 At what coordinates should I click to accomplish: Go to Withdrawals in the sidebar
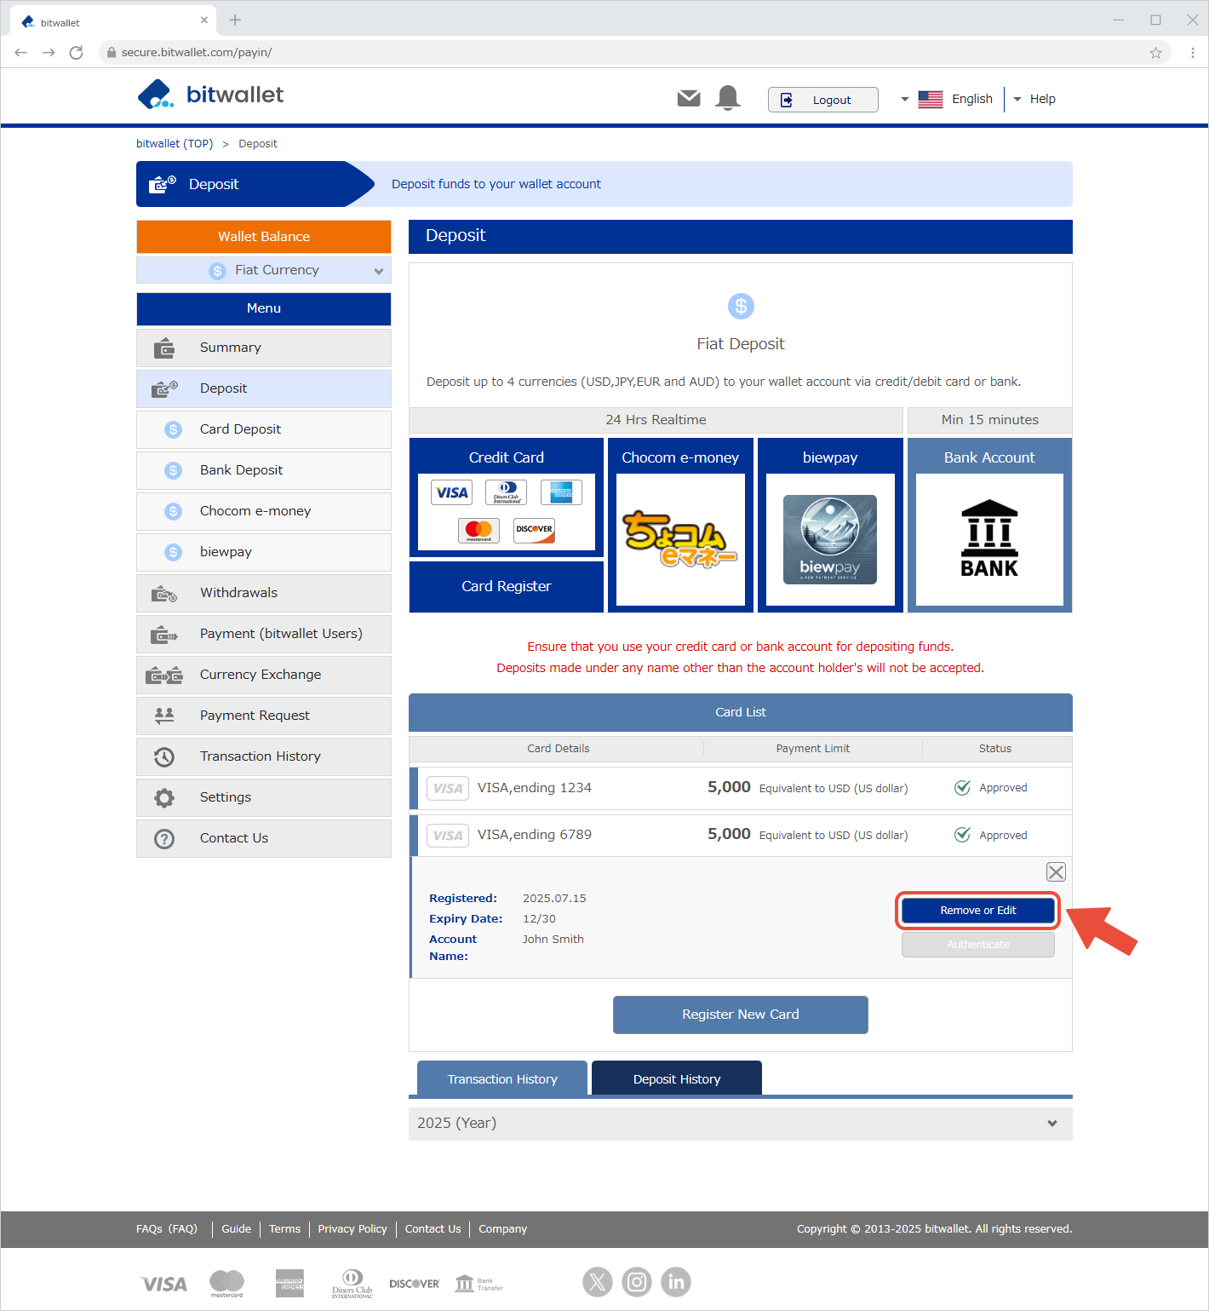[238, 593]
